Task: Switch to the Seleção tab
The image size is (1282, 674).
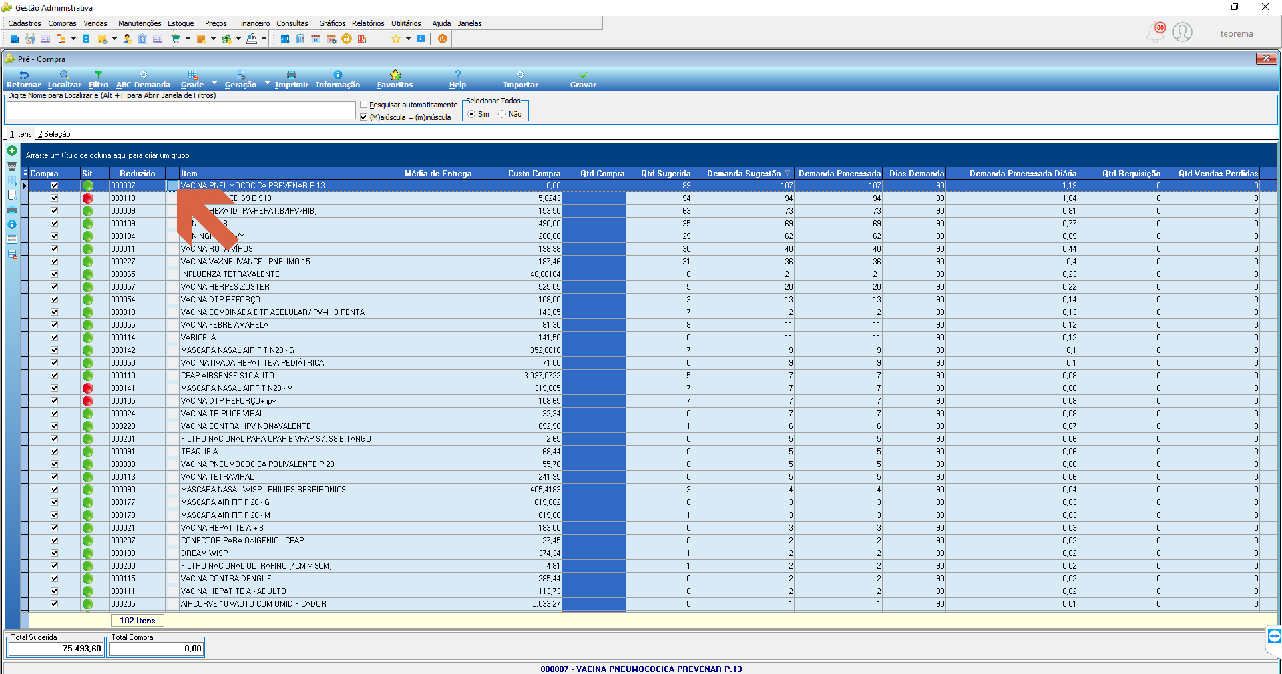Action: tap(54, 134)
